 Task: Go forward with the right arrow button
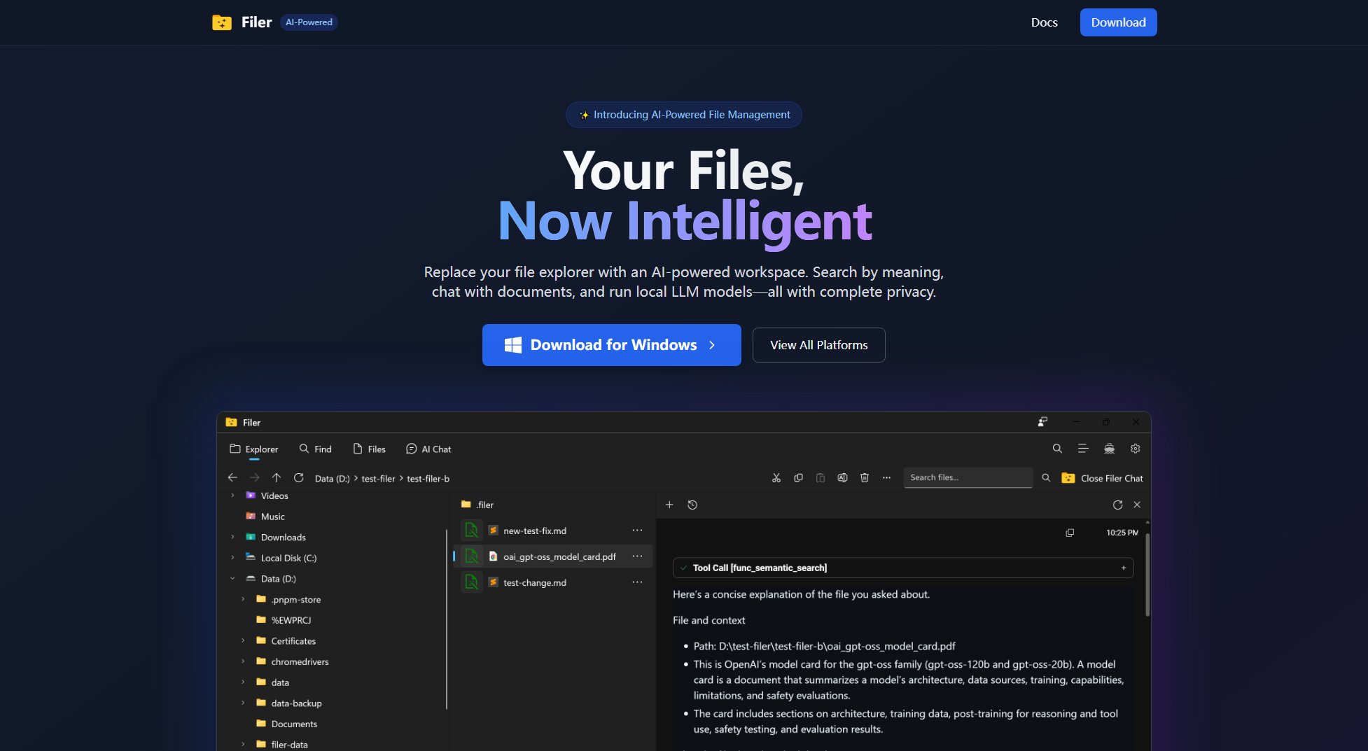point(255,477)
